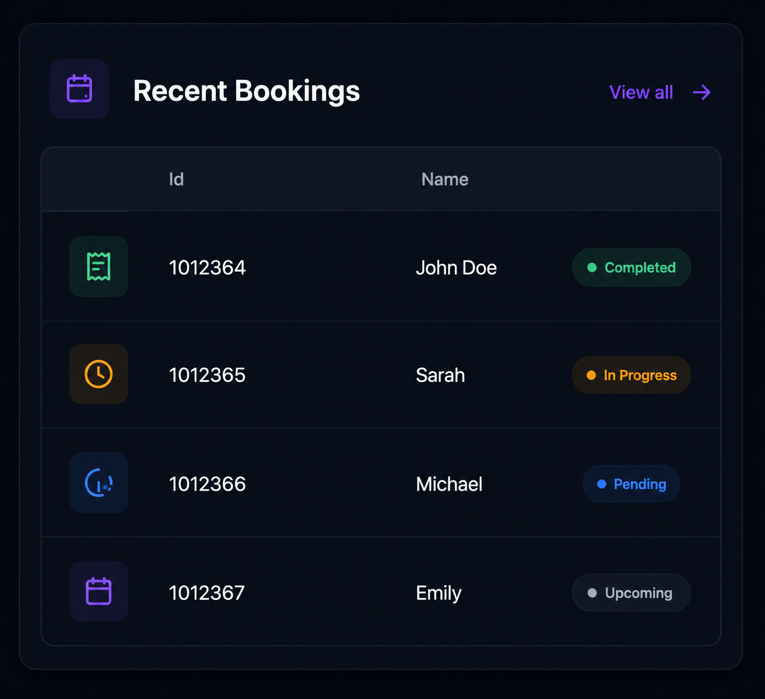Screen dimensions: 765x699
Task: Select the name Michael
Action: (x=449, y=484)
